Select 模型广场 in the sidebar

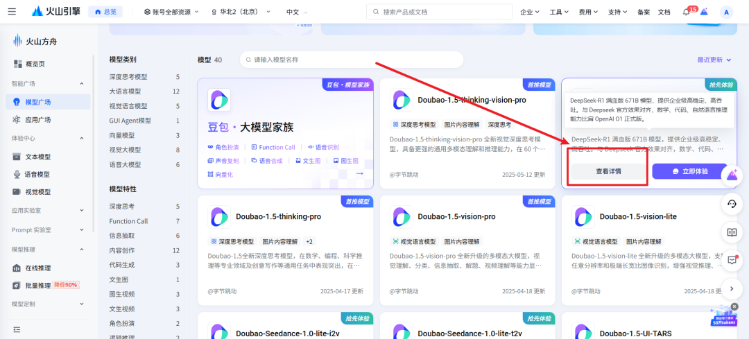tap(48, 102)
